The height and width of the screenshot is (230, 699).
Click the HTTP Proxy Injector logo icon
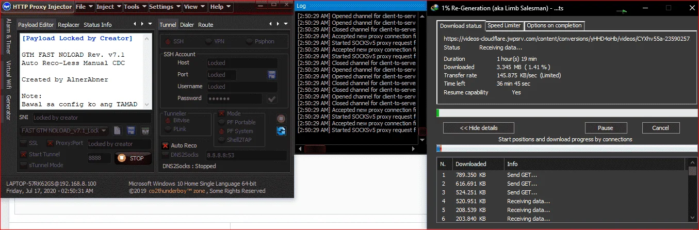click(x=8, y=7)
